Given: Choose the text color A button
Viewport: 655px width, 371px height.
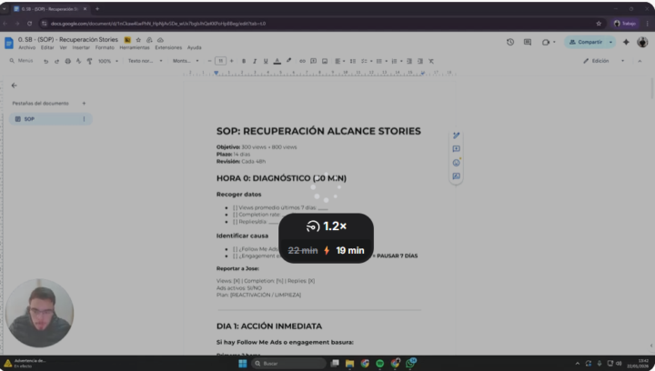Looking at the screenshot, I should [277, 61].
